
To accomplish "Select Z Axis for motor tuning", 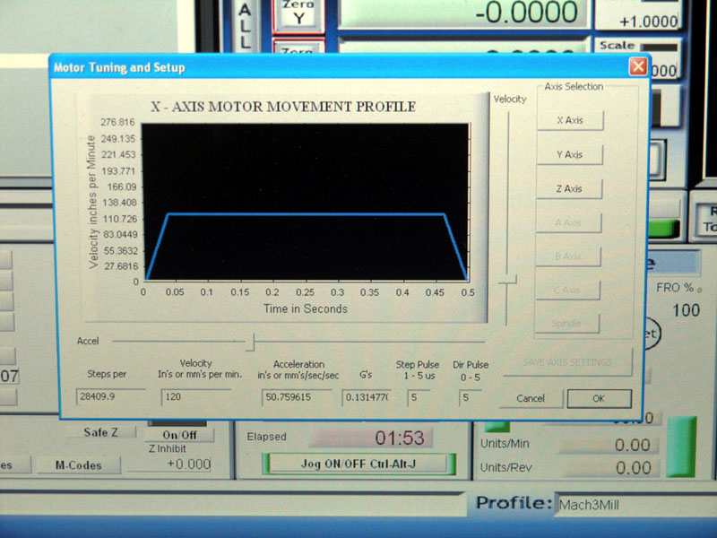I will [x=570, y=188].
